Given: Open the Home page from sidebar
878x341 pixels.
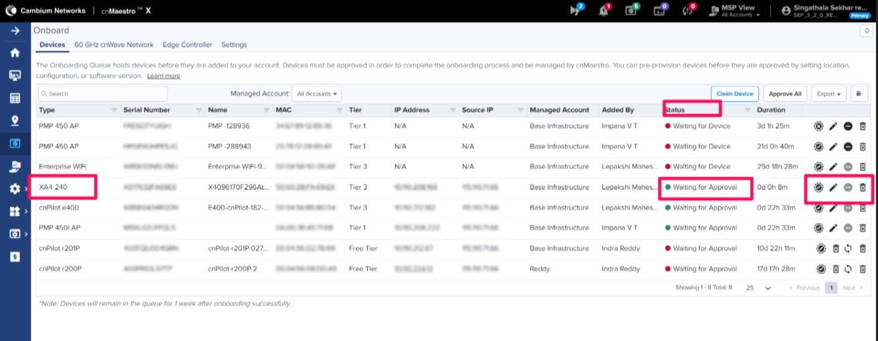Looking at the screenshot, I should (x=15, y=53).
